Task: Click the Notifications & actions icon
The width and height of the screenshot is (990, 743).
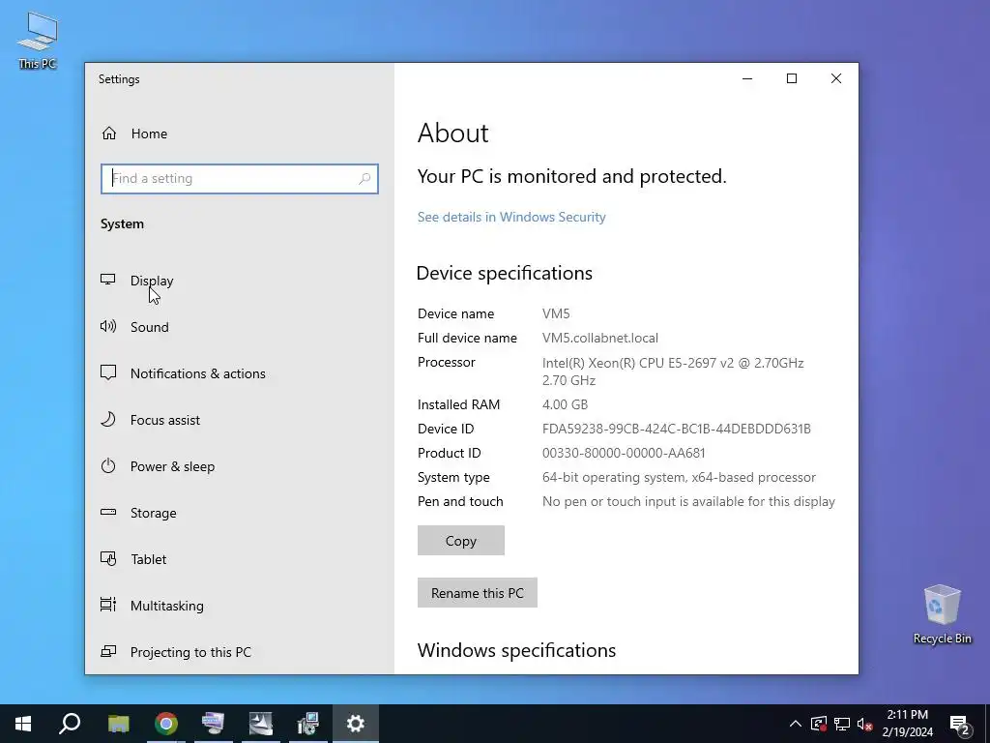Action: pos(108,372)
